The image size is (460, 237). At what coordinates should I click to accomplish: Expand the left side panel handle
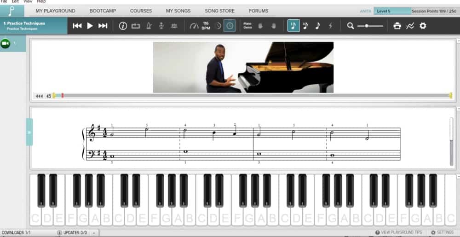coord(29,132)
